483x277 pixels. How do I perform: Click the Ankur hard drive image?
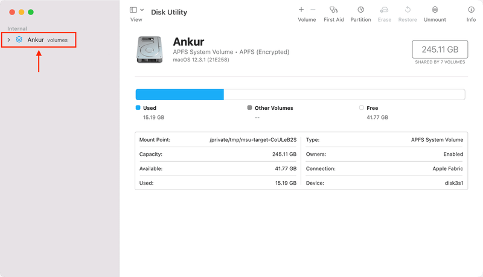149,49
